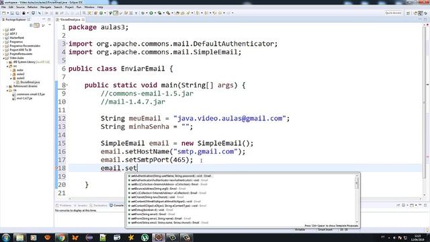
Task: Maximize the editor area
Action: click(x=425, y=19)
